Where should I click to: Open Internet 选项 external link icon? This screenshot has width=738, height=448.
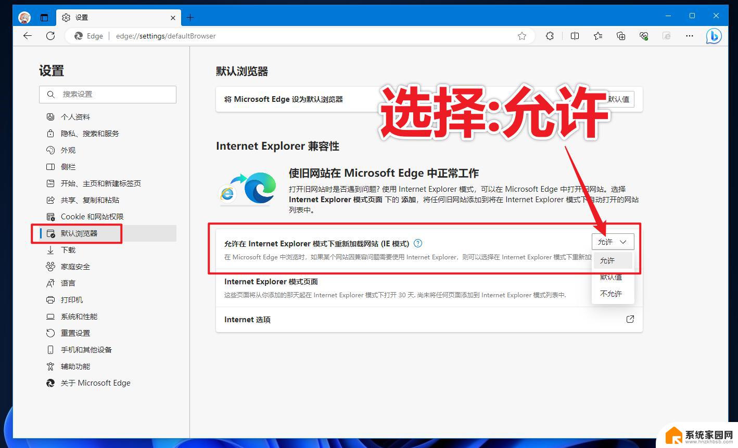630,319
